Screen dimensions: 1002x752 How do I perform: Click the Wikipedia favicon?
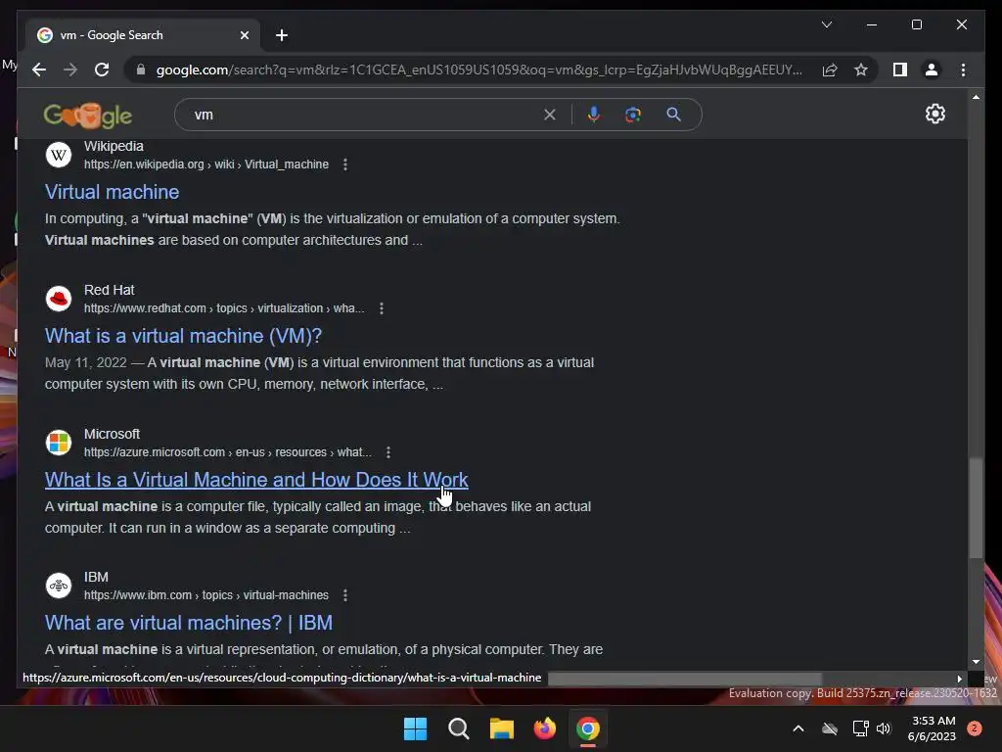pos(59,155)
